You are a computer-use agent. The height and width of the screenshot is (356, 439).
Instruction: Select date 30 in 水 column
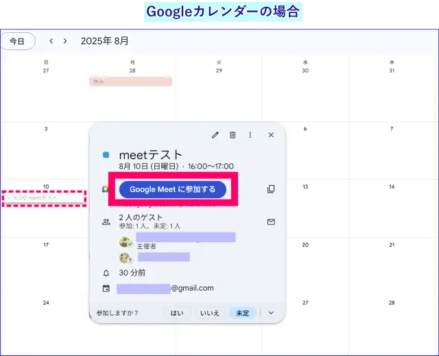tap(305, 71)
